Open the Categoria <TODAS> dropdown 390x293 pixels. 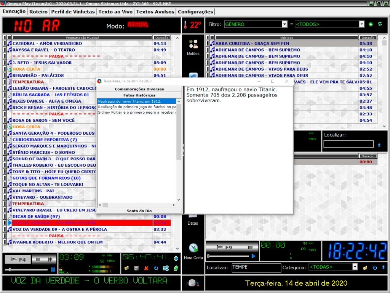point(355,267)
